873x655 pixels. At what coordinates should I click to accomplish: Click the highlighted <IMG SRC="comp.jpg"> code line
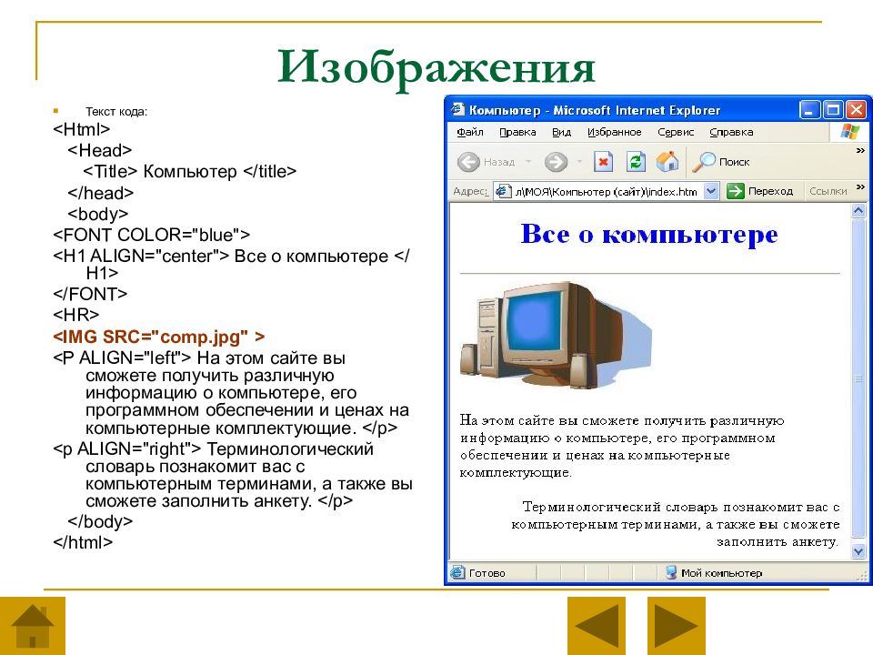pyautogui.click(x=158, y=337)
